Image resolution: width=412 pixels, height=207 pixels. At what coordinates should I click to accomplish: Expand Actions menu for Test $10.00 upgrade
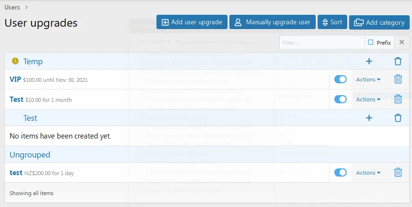(x=368, y=99)
